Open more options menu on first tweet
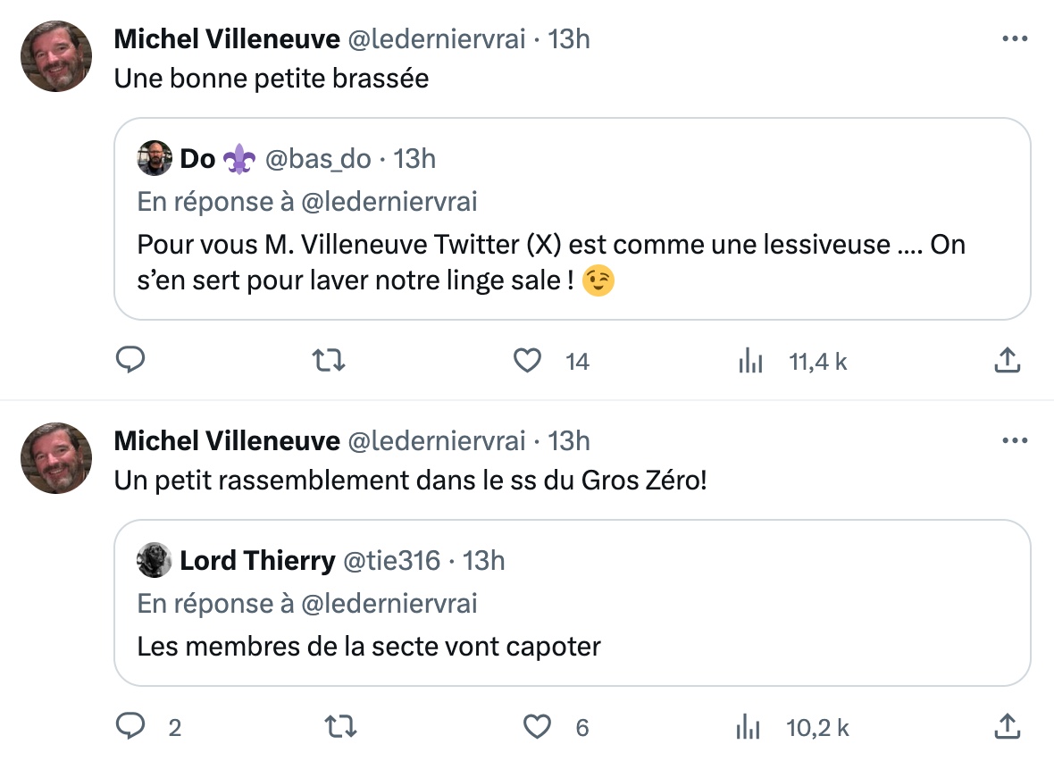This screenshot has height=761, width=1054. [x=1015, y=39]
